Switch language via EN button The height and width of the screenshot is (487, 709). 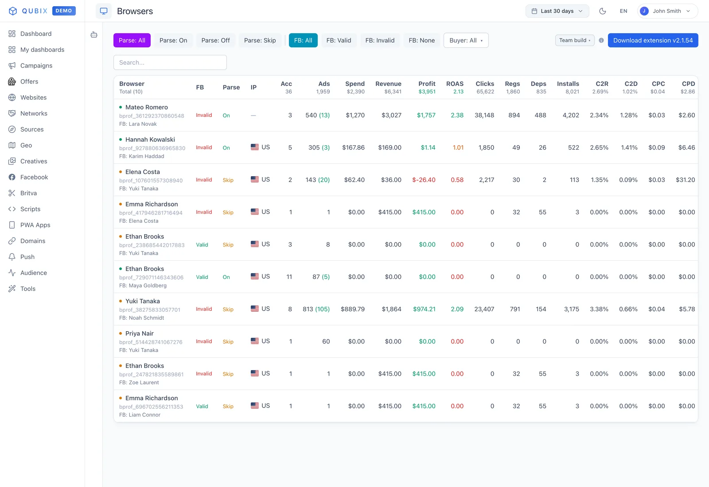click(x=623, y=11)
